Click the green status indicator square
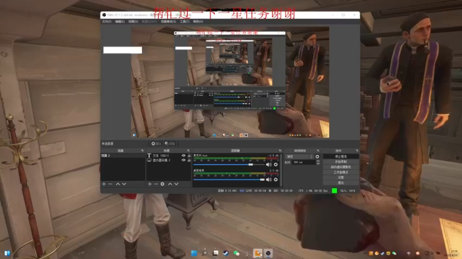Image resolution: width=462 pixels, height=259 pixels. tap(334, 191)
